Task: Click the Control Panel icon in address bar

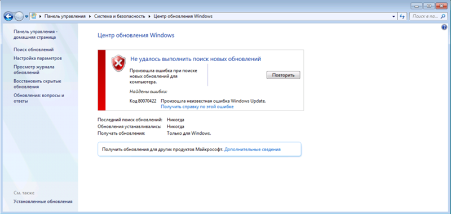Action: pos(34,16)
